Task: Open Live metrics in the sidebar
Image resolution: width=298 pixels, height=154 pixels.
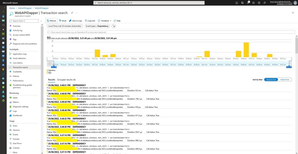Action: click(x=18, y=63)
